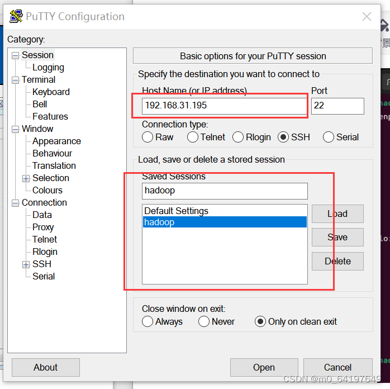The height and width of the screenshot is (389, 390).
Task: Open the SSH category in tree
Action: click(x=42, y=264)
